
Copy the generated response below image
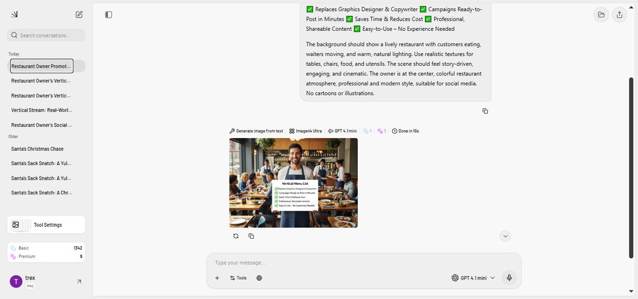coord(251,236)
